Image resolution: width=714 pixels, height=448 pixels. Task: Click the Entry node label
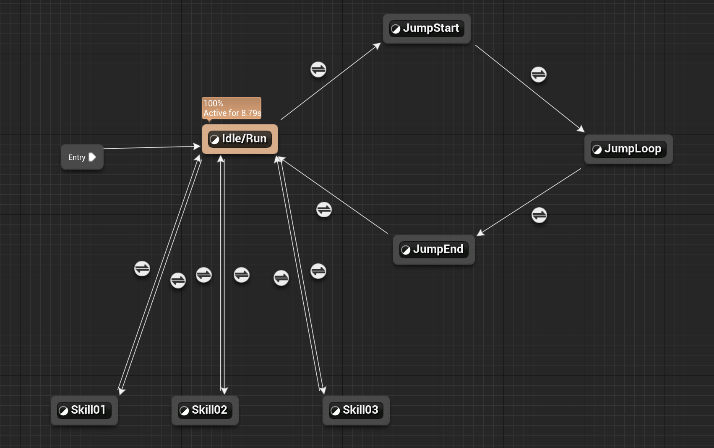coord(77,157)
